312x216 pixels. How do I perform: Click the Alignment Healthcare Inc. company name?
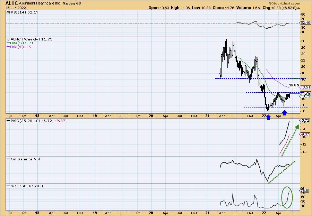click(x=40, y=3)
